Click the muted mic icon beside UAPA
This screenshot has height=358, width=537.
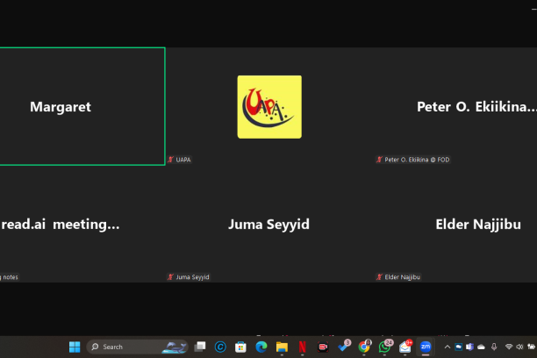170,160
